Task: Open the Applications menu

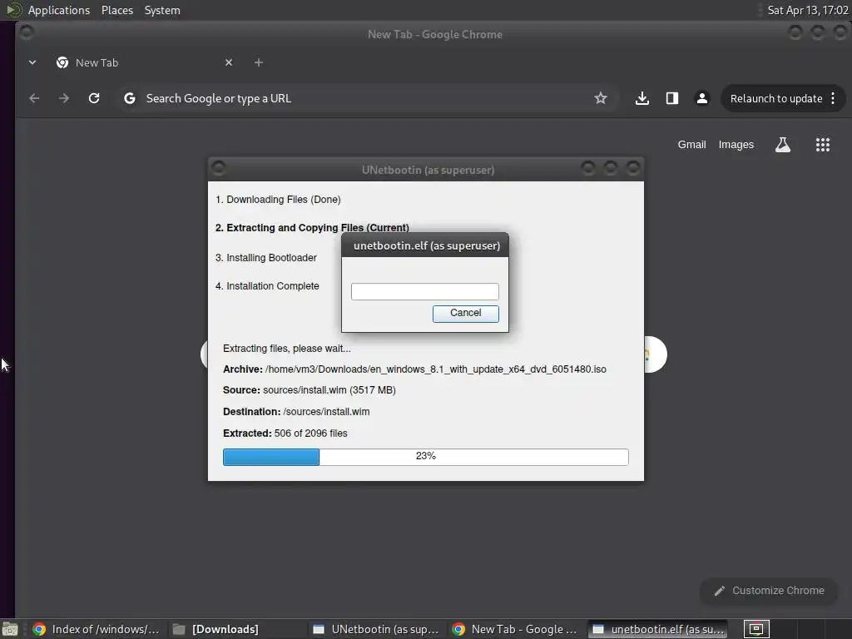Action: [x=59, y=10]
